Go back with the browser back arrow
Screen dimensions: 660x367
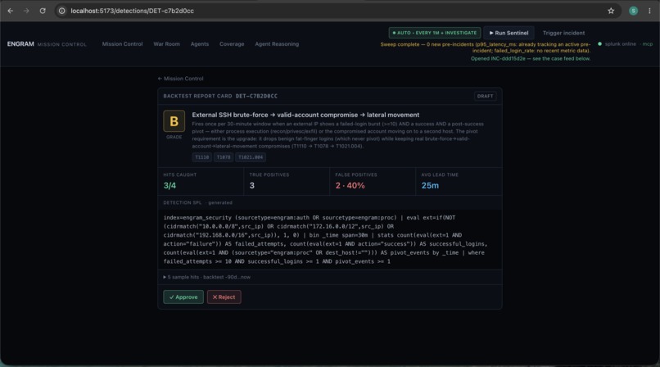[11, 11]
